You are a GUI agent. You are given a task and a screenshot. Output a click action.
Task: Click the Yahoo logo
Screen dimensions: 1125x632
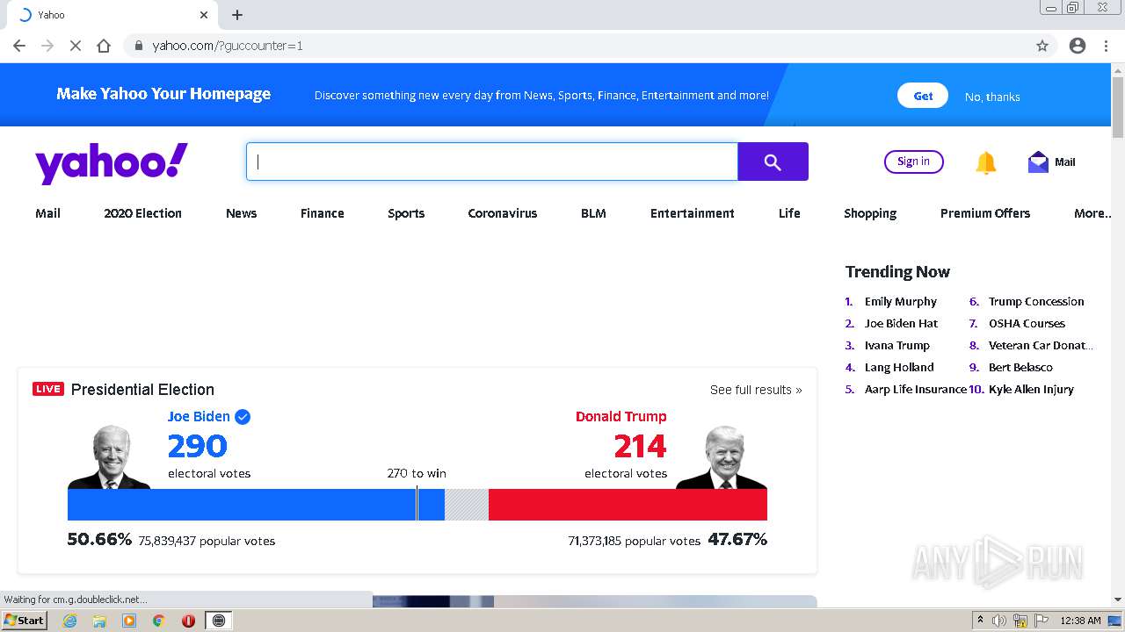(112, 162)
